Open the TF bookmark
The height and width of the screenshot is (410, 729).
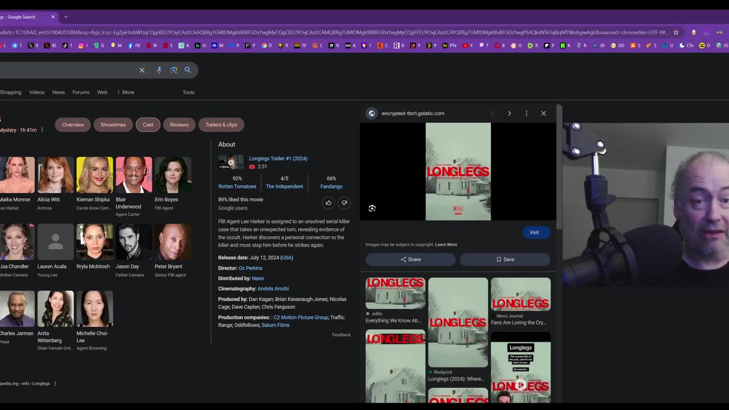pyautogui.click(x=300, y=46)
